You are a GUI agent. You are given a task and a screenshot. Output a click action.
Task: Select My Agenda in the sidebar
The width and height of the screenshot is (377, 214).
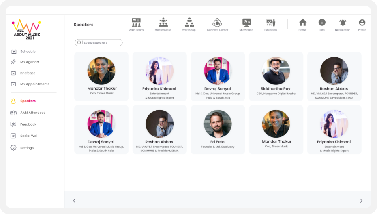point(29,62)
